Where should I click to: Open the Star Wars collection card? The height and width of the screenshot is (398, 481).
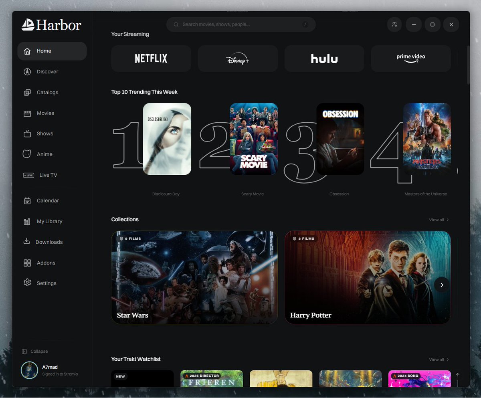(x=194, y=277)
